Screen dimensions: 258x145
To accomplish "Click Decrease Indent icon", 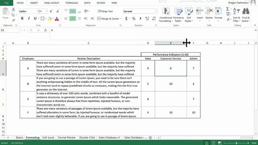I will point(86,19).
